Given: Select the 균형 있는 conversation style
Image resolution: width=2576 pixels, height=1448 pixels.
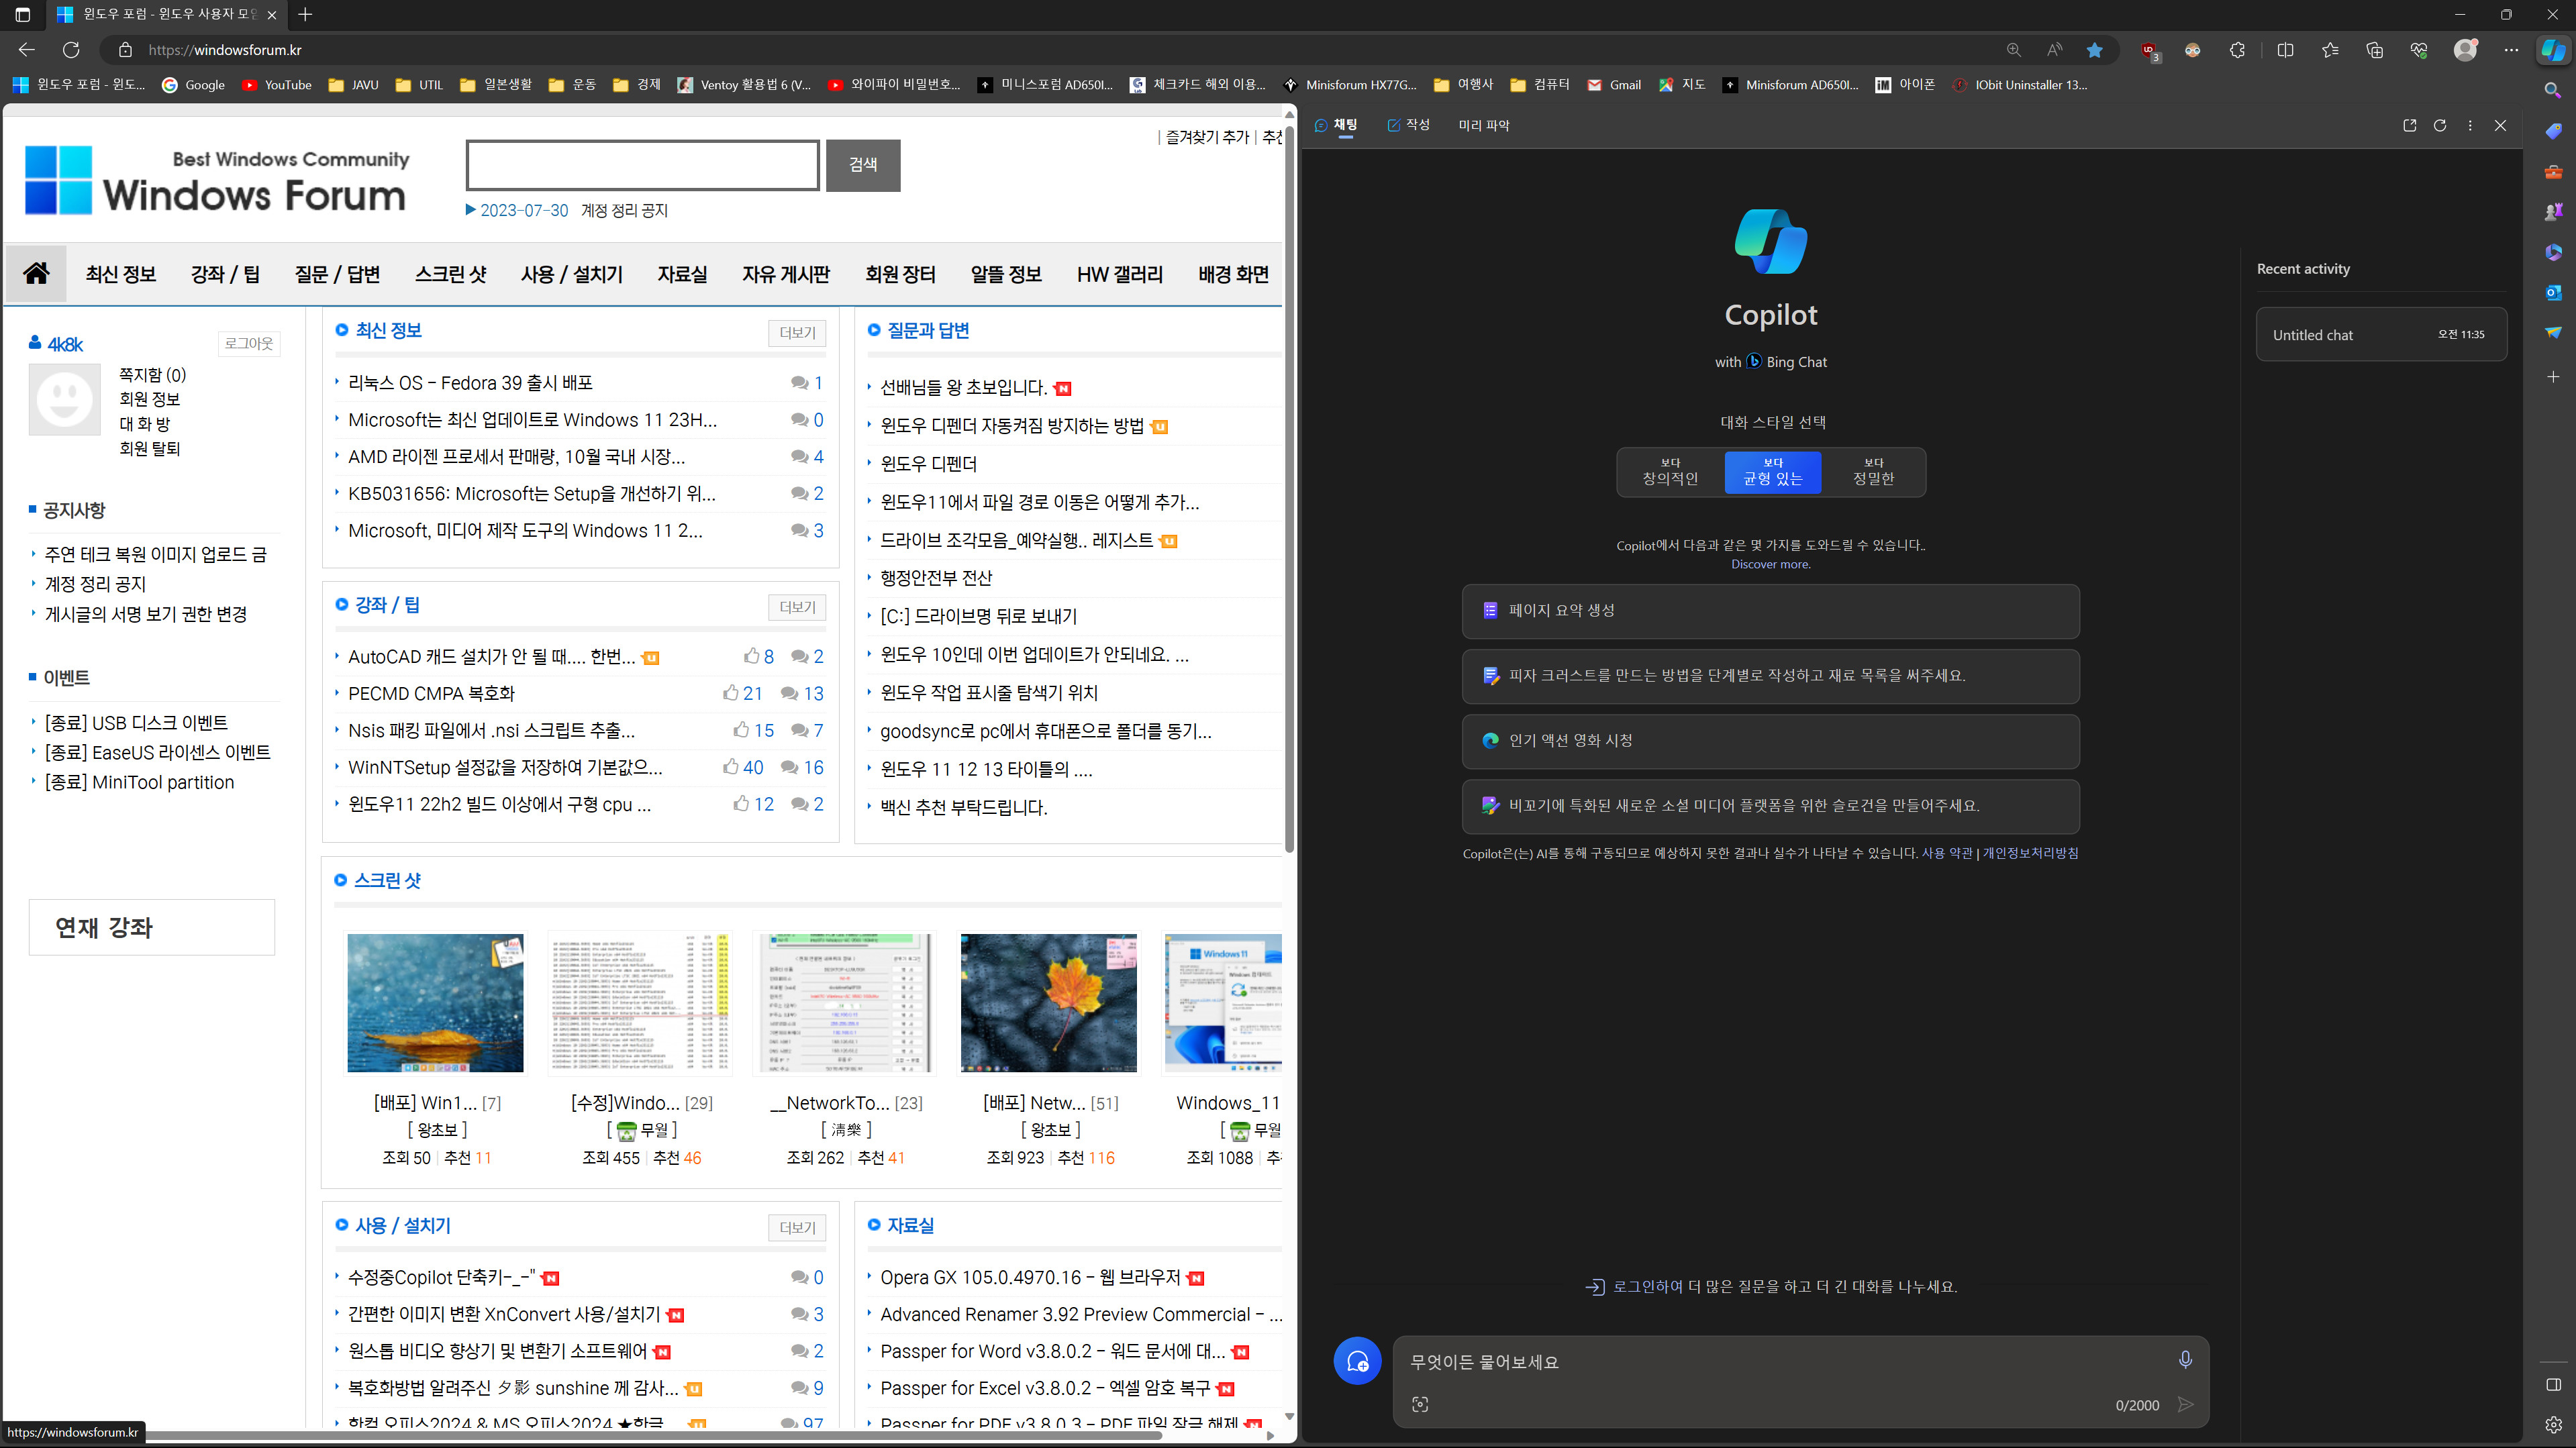Looking at the screenshot, I should [x=1773, y=472].
